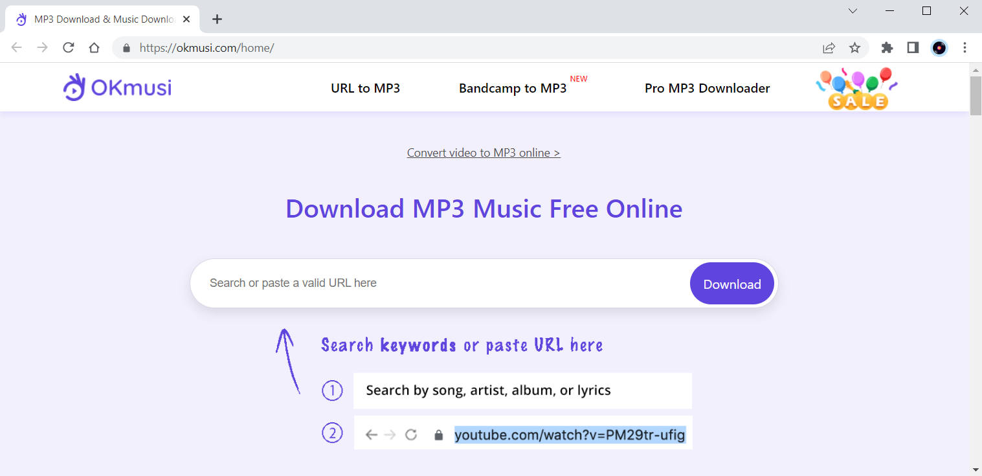Minimize the browser window

click(890, 11)
